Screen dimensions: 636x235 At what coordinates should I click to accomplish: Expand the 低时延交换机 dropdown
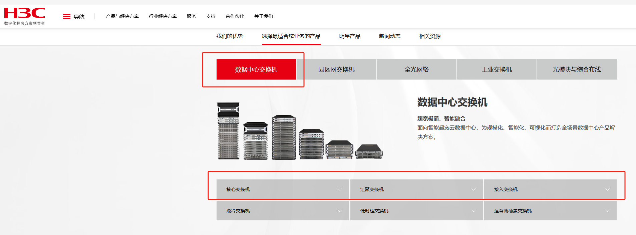pos(416,211)
